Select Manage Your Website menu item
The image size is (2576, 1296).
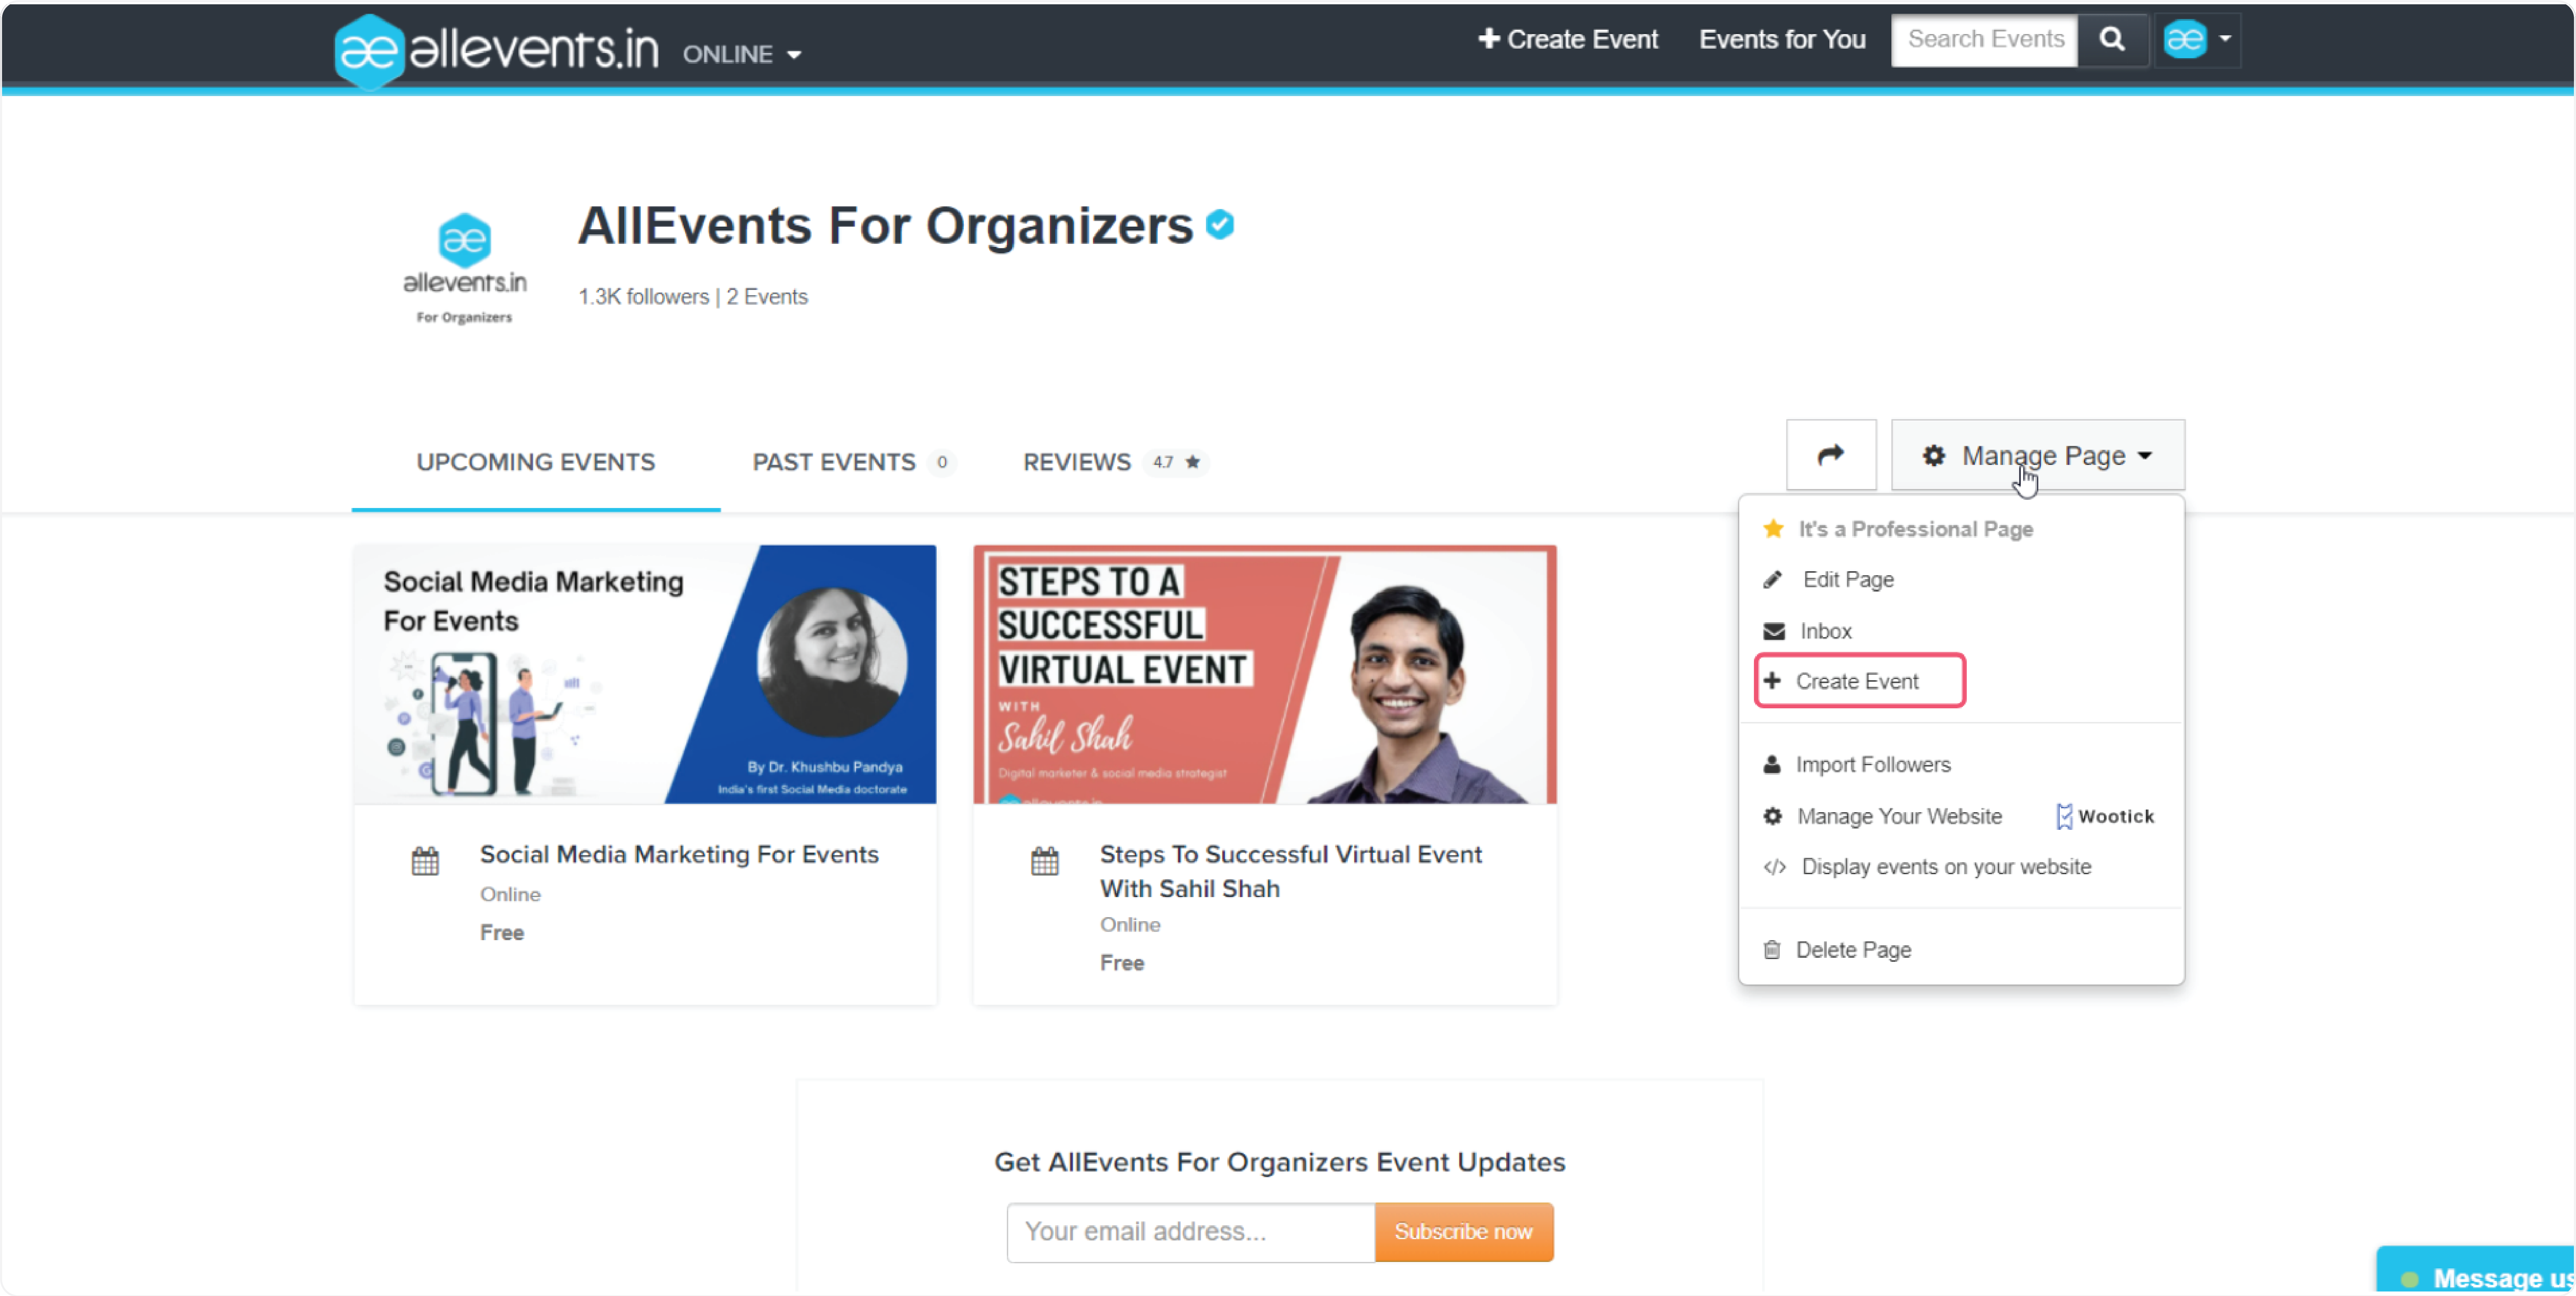[1899, 816]
